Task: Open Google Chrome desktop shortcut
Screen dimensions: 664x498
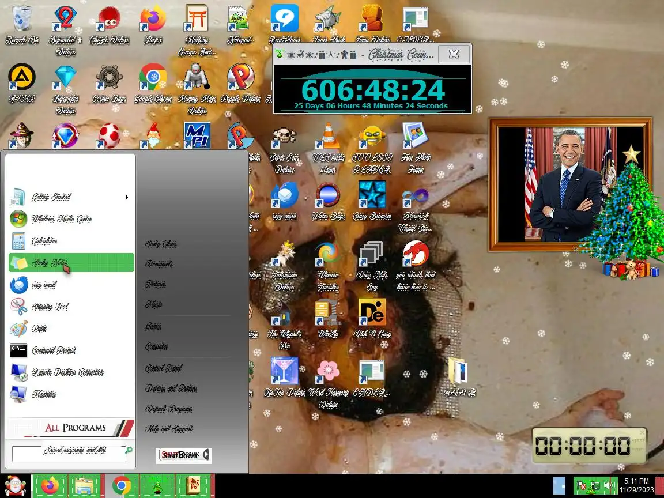Action: (153, 84)
